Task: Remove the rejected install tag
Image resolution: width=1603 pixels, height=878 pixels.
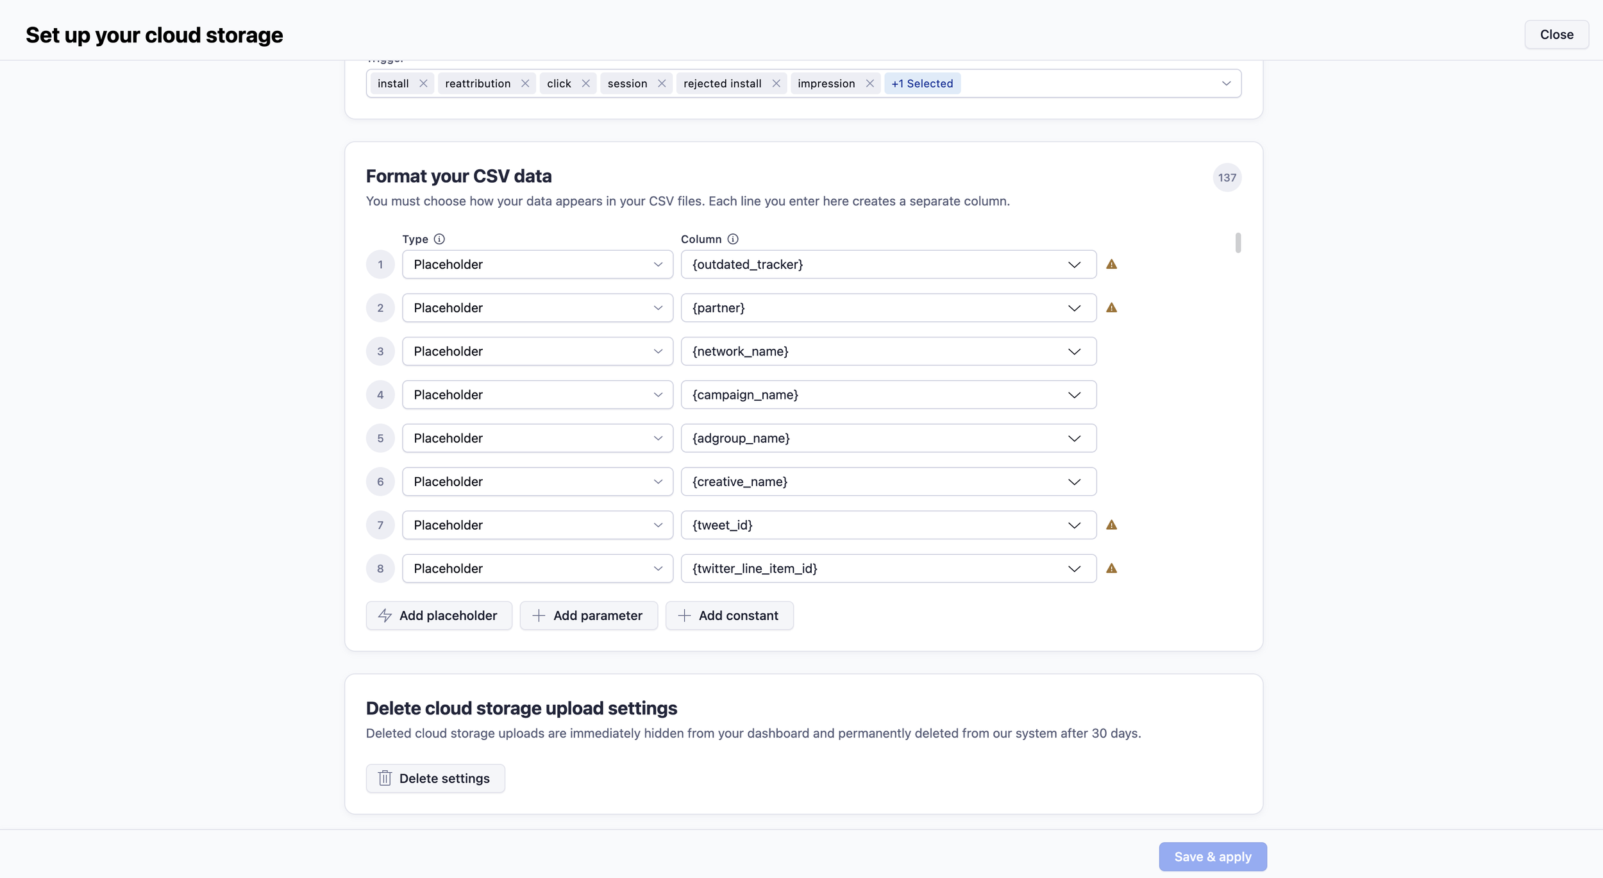Action: (x=776, y=83)
